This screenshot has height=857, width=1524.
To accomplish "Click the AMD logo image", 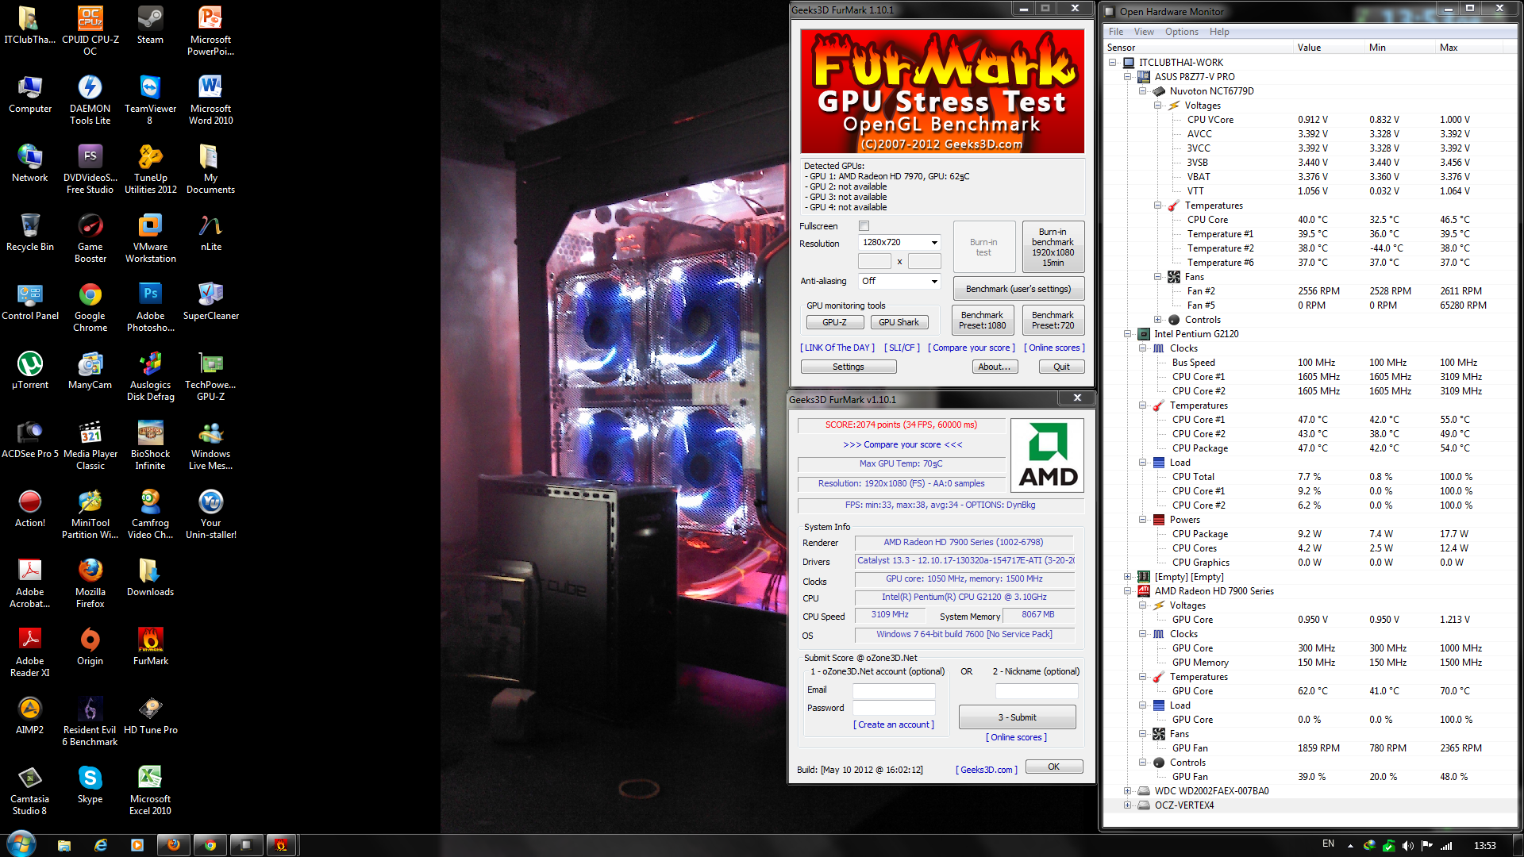I will tap(1047, 456).
